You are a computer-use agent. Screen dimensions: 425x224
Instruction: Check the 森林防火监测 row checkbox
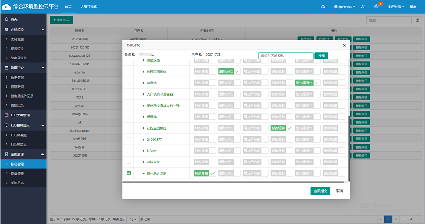[129, 173]
